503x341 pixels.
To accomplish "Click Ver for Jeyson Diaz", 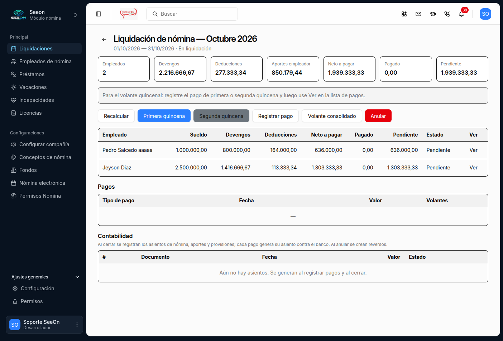I will pos(474,168).
